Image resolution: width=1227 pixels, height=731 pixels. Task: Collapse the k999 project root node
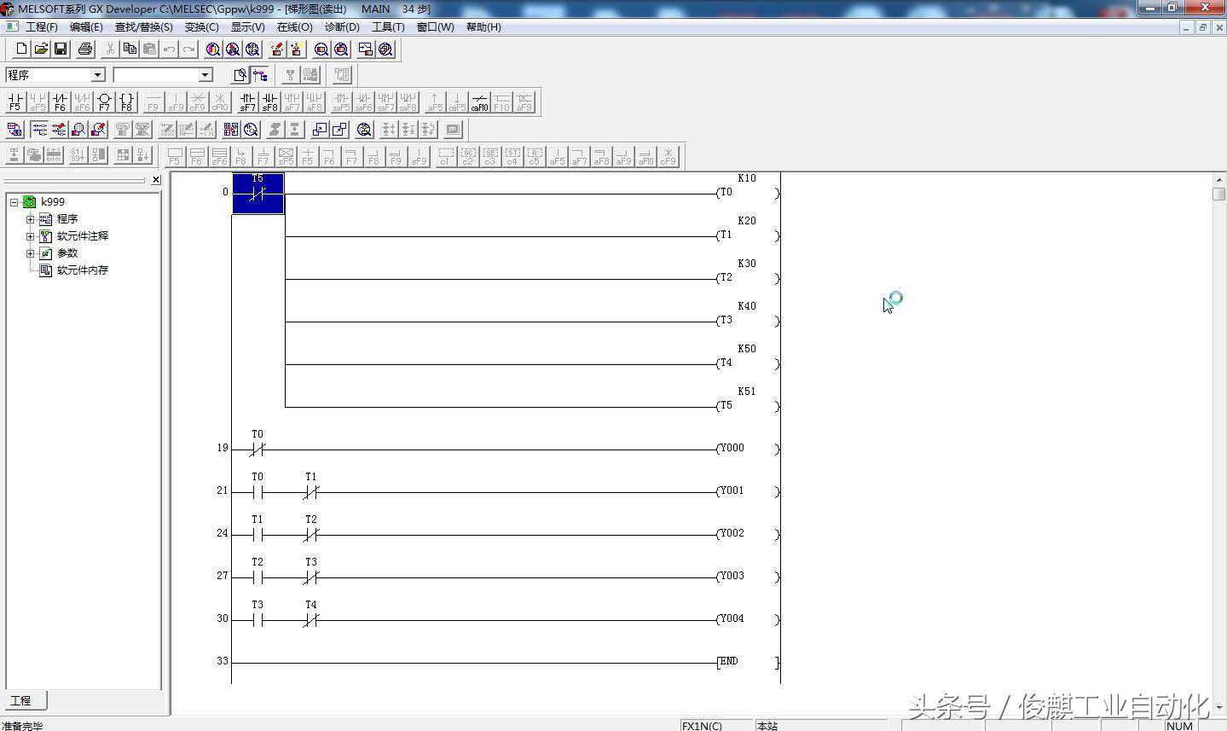pos(14,202)
